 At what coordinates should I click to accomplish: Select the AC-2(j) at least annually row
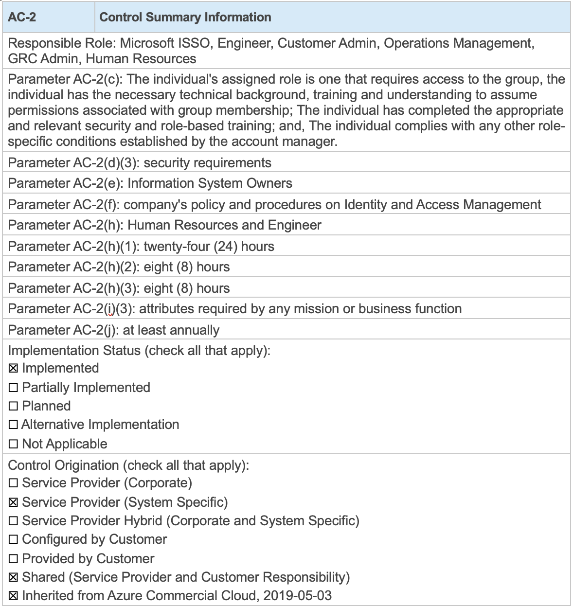(x=286, y=330)
